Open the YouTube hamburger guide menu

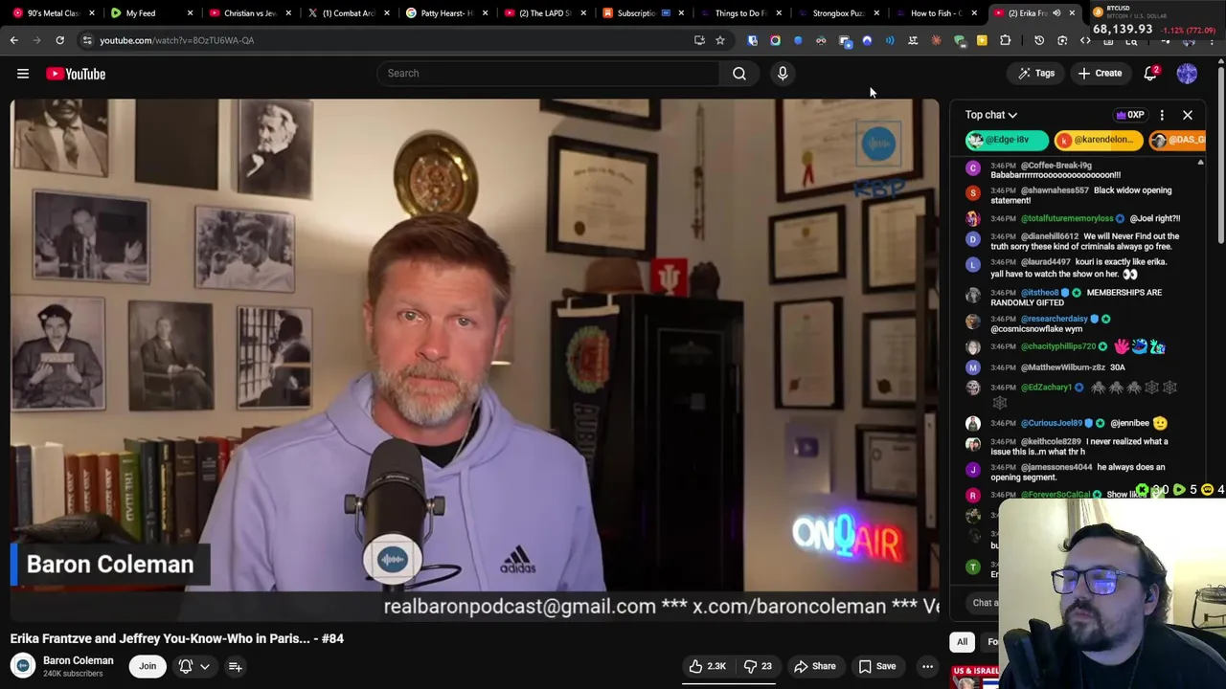click(x=23, y=74)
